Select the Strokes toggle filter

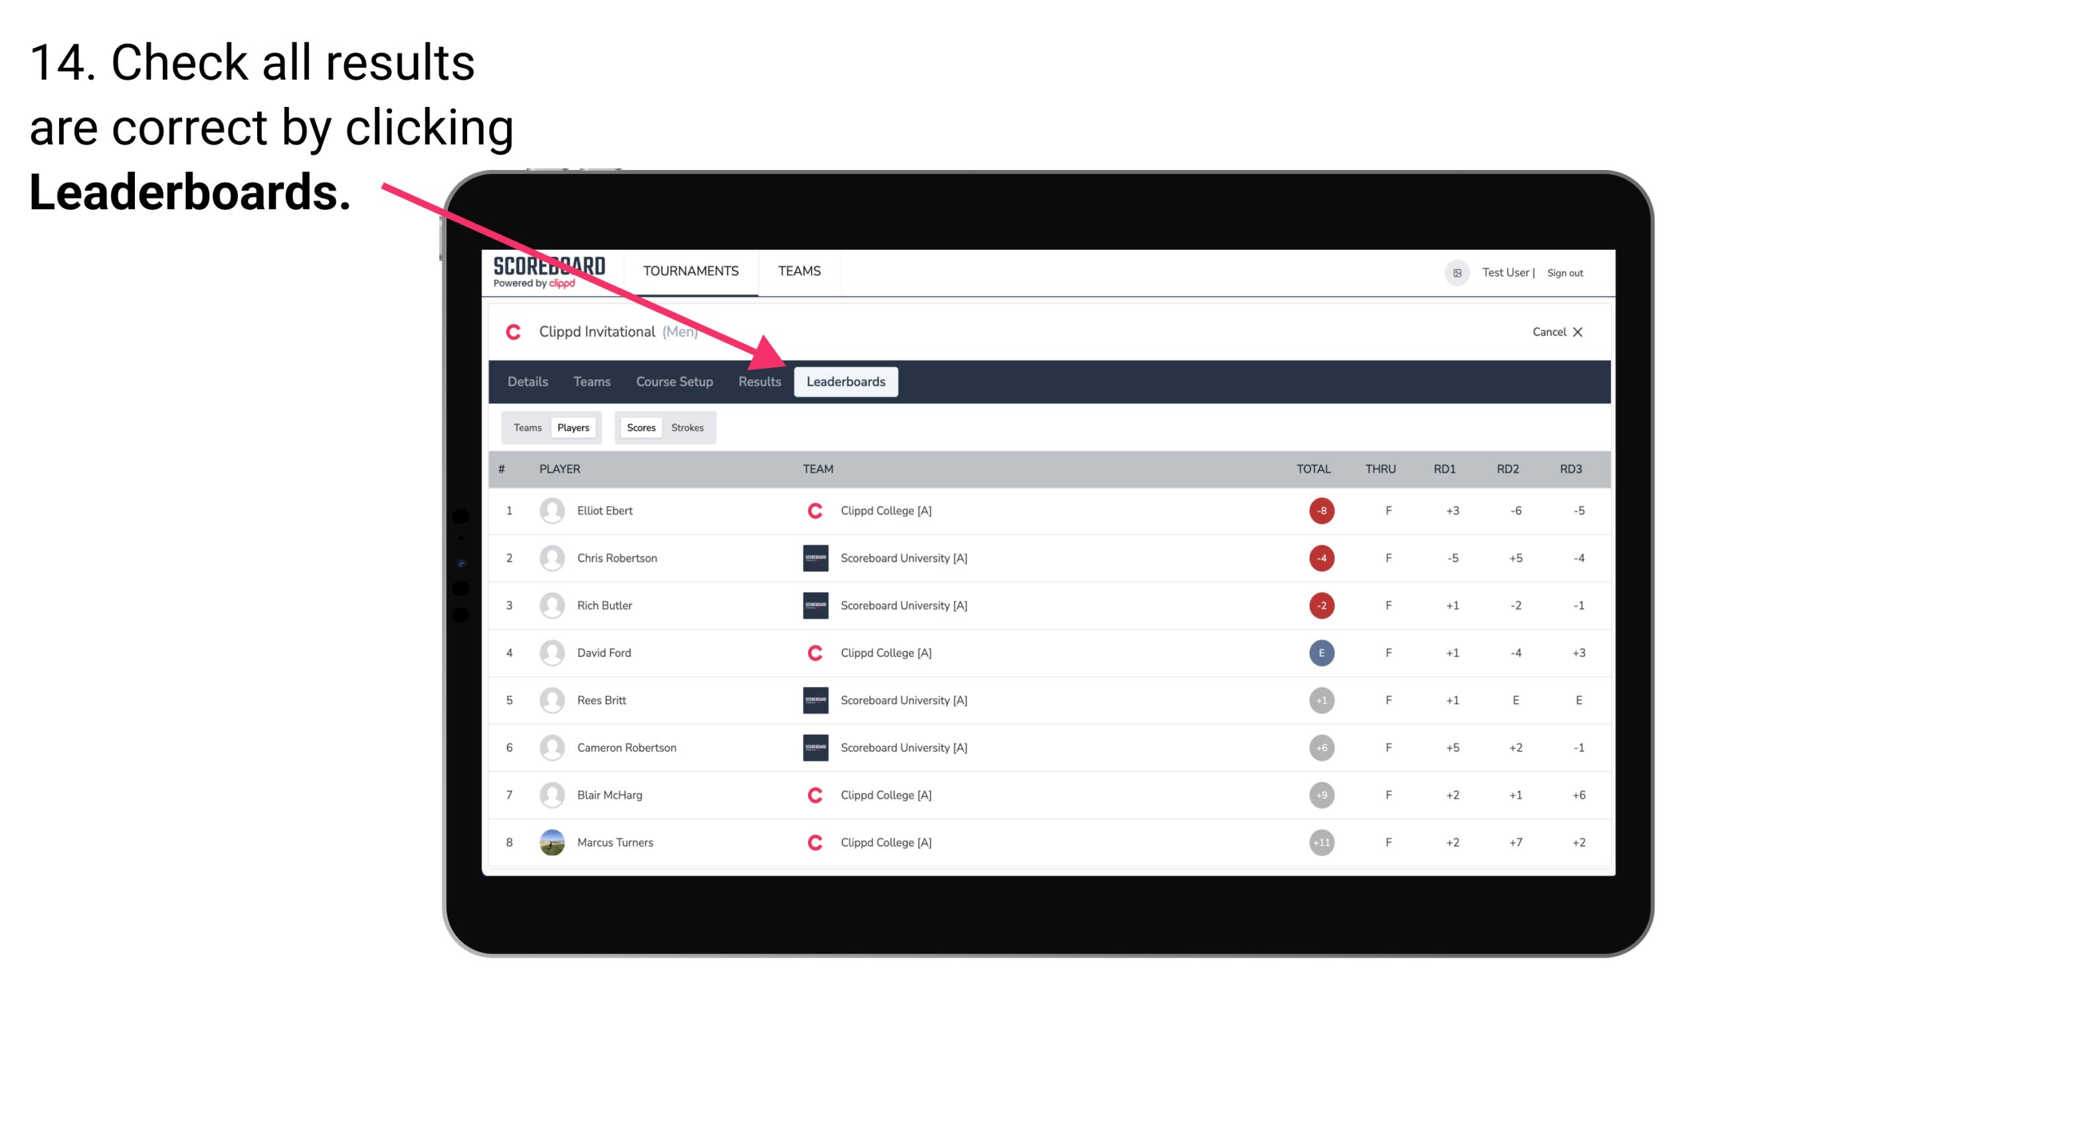point(689,427)
